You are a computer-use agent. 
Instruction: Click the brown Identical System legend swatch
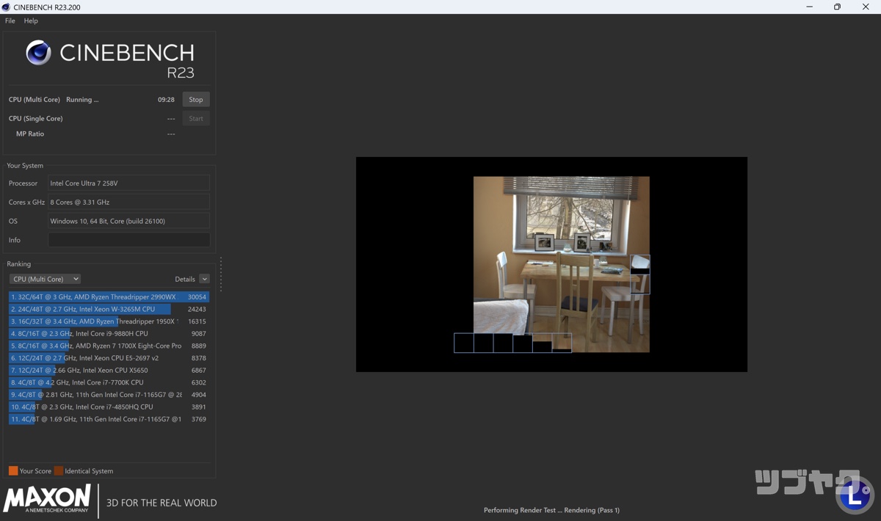(59, 470)
